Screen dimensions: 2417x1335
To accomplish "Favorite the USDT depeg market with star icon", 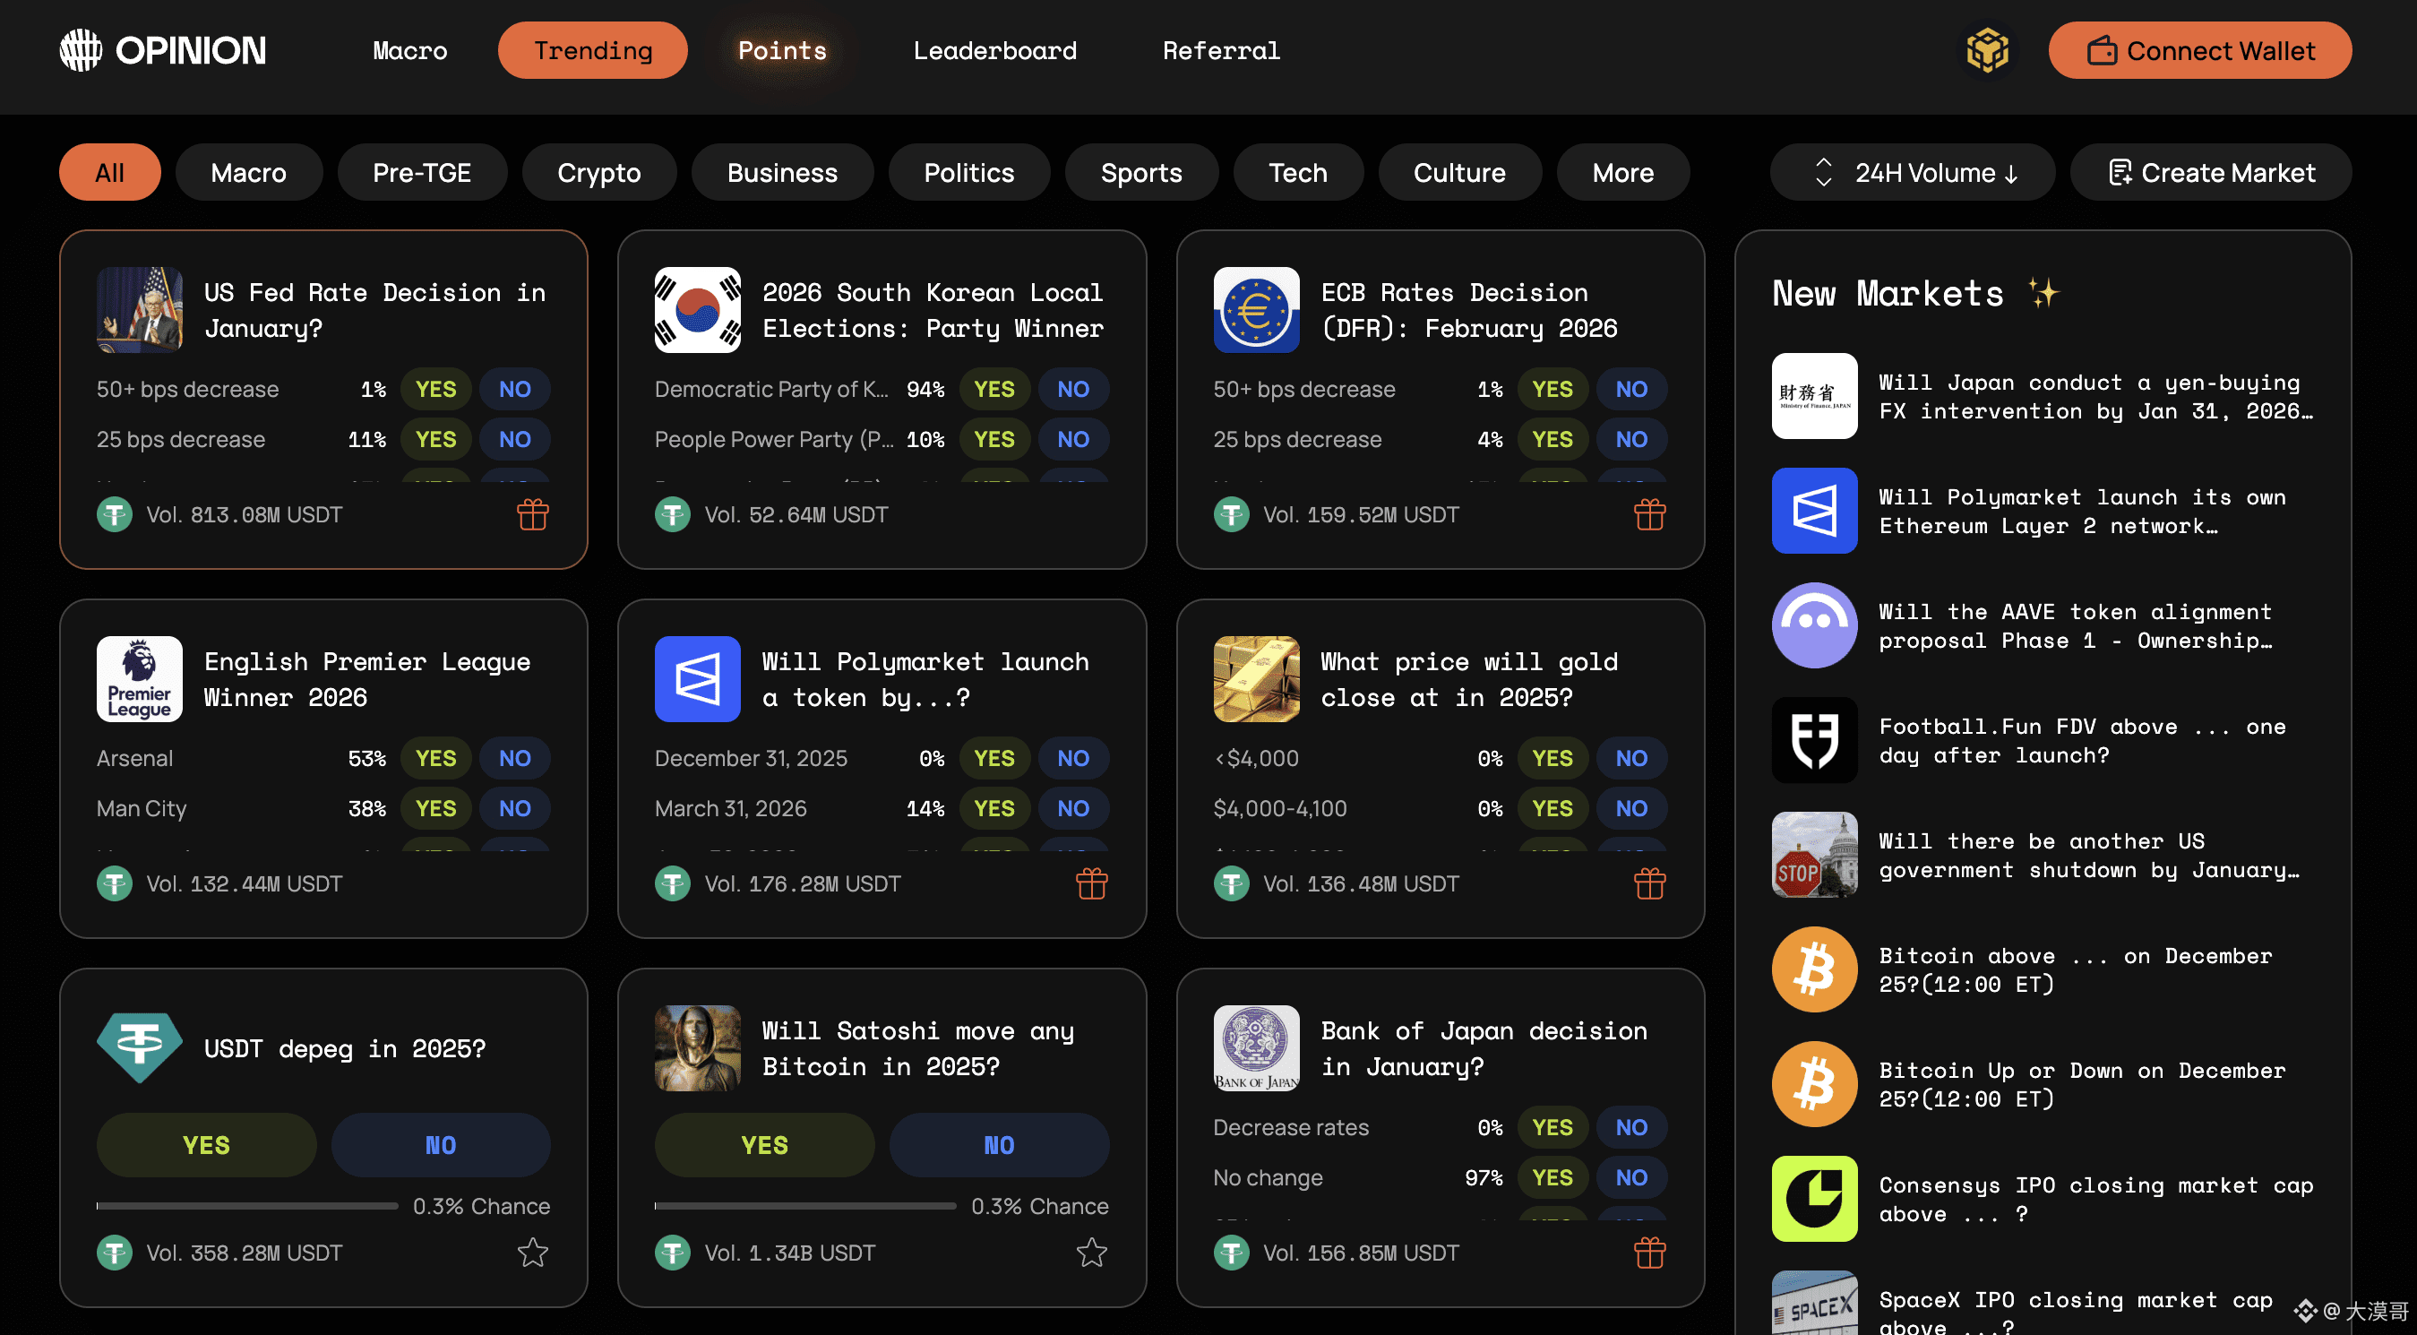I will click(532, 1252).
